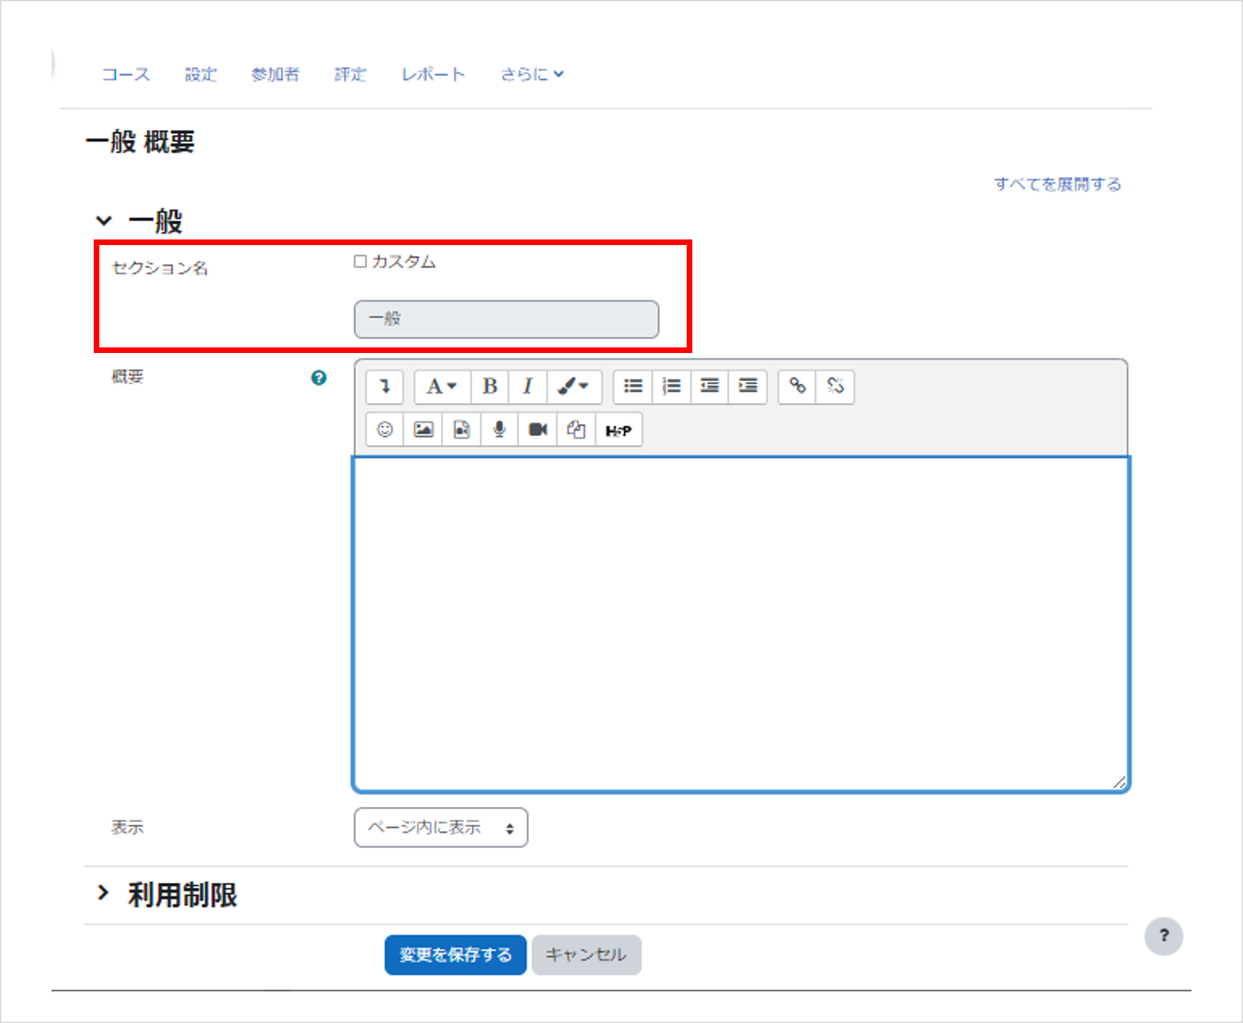Image resolution: width=1243 pixels, height=1023 pixels.
Task: Toggle bold formatting in the editor
Action: (490, 386)
